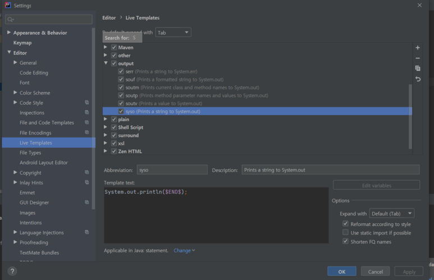The image size is (434, 280).
Task: Select the soutv template row
Action: pyautogui.click(x=257, y=103)
